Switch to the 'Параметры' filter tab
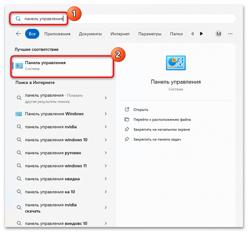The height and width of the screenshot is (232, 248). pyautogui.click(x=150, y=34)
